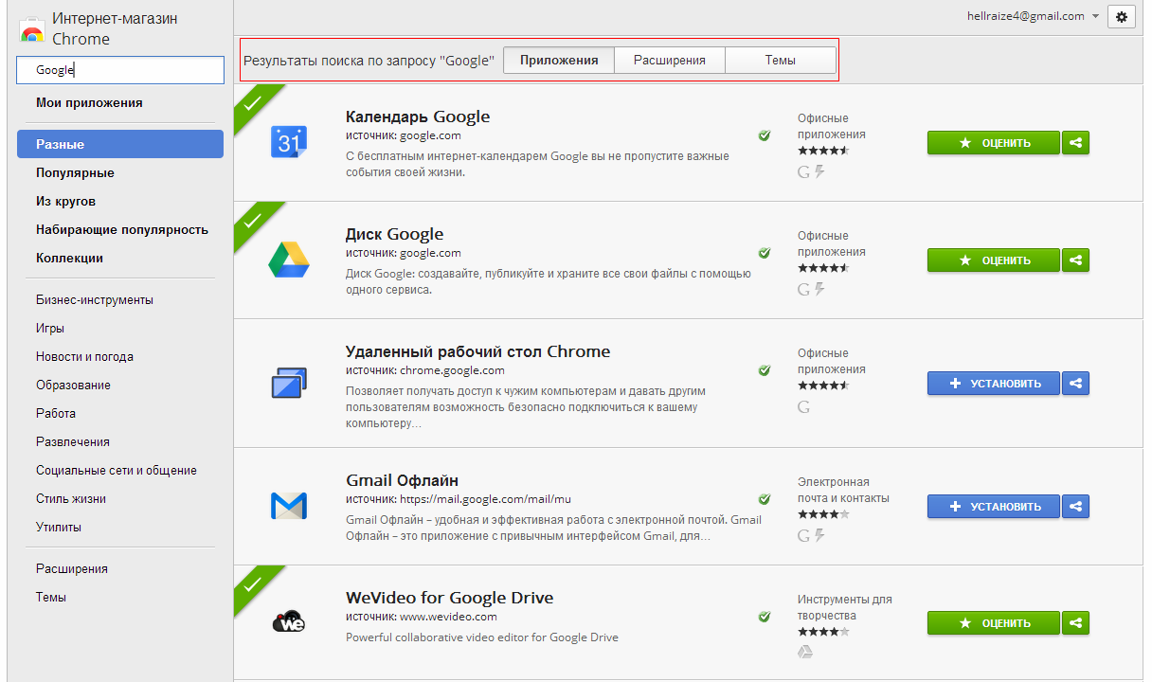This screenshot has width=1152, height=682.
Task: Open the WeVideo cloud icon
Action: click(288, 622)
